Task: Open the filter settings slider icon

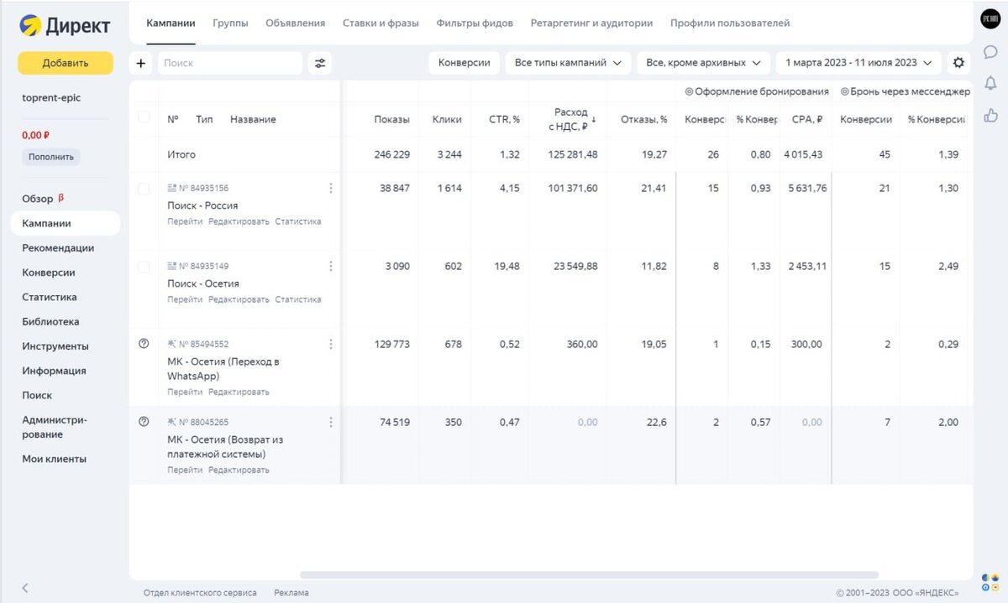Action: [x=319, y=63]
